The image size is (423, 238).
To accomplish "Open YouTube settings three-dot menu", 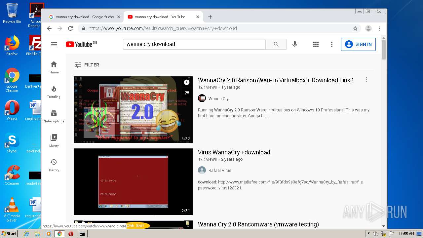I will pyautogui.click(x=332, y=44).
